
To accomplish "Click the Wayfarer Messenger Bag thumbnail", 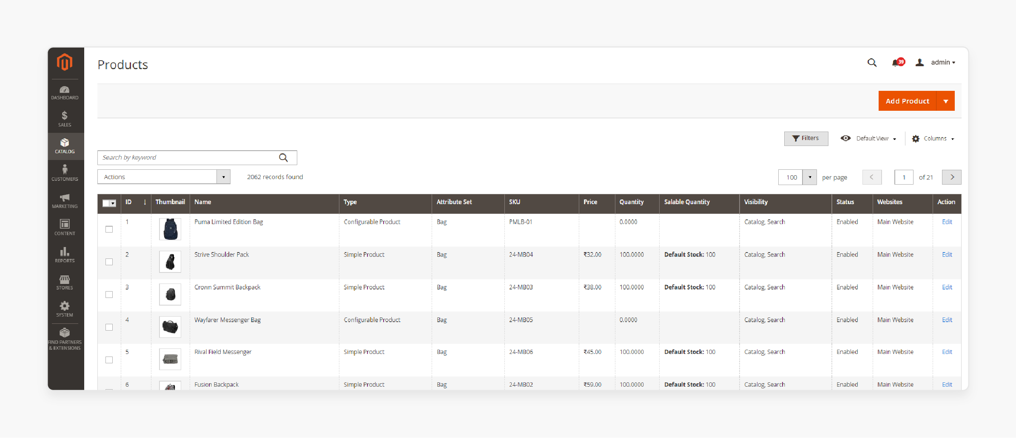I will (x=170, y=327).
